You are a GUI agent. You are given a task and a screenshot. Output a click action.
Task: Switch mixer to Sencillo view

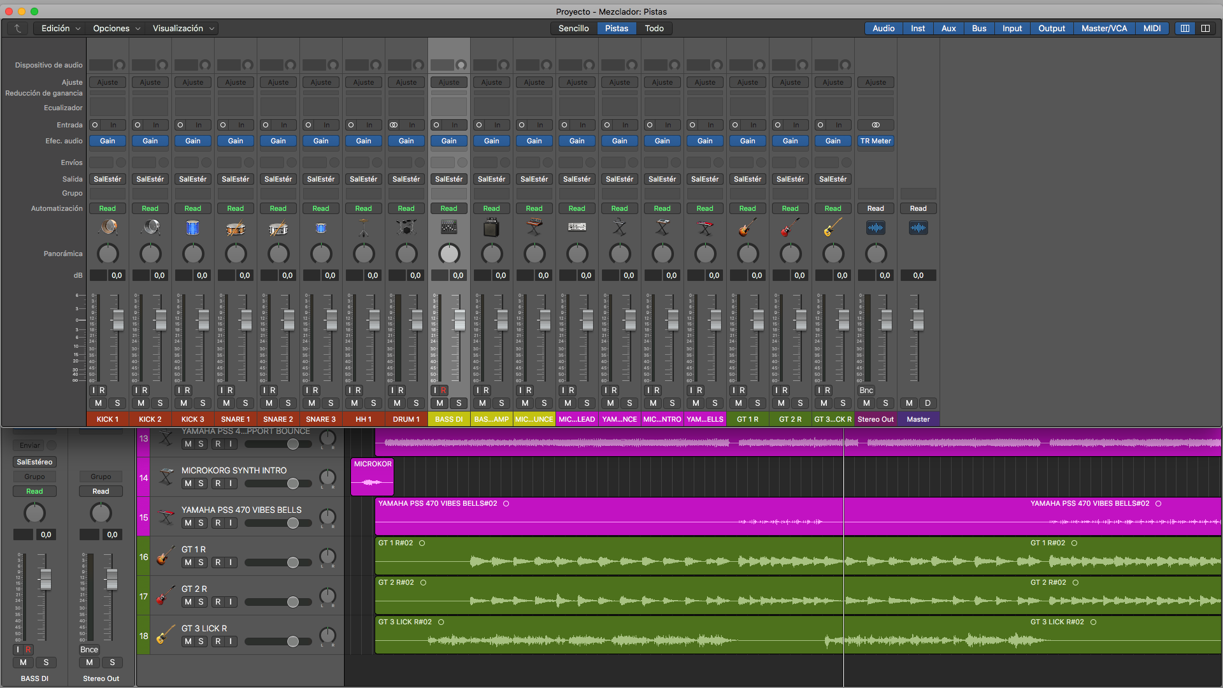point(573,29)
